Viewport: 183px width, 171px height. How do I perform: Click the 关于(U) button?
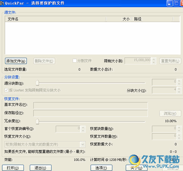[x=137, y=168]
